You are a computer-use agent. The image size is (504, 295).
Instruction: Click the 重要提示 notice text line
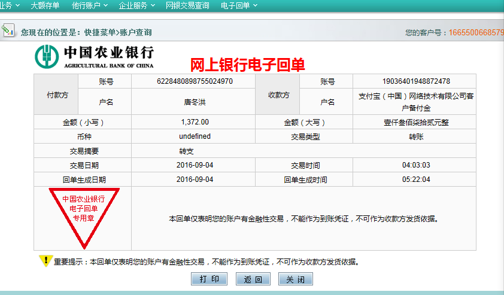click(x=207, y=262)
